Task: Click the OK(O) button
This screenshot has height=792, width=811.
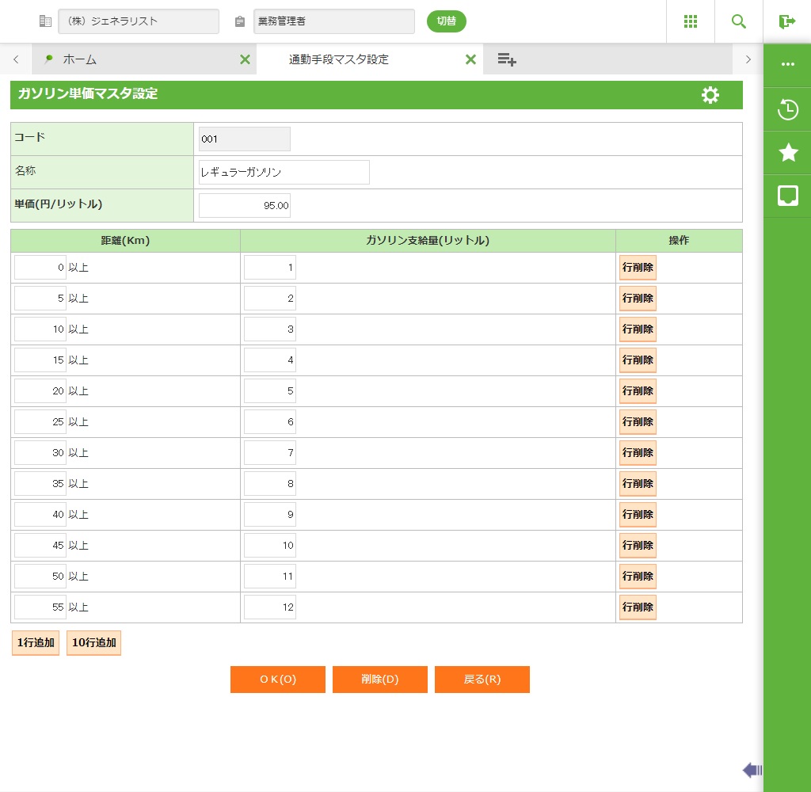Action: pyautogui.click(x=277, y=680)
